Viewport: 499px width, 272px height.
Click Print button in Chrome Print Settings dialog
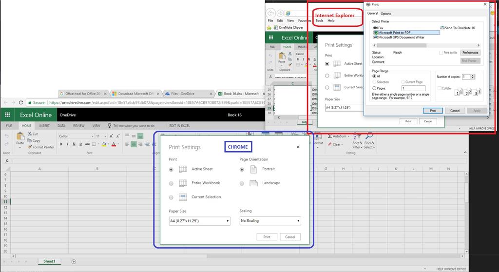(x=267, y=237)
